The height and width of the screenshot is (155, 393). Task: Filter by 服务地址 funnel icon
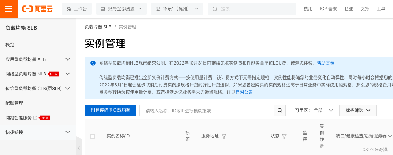click(224, 136)
